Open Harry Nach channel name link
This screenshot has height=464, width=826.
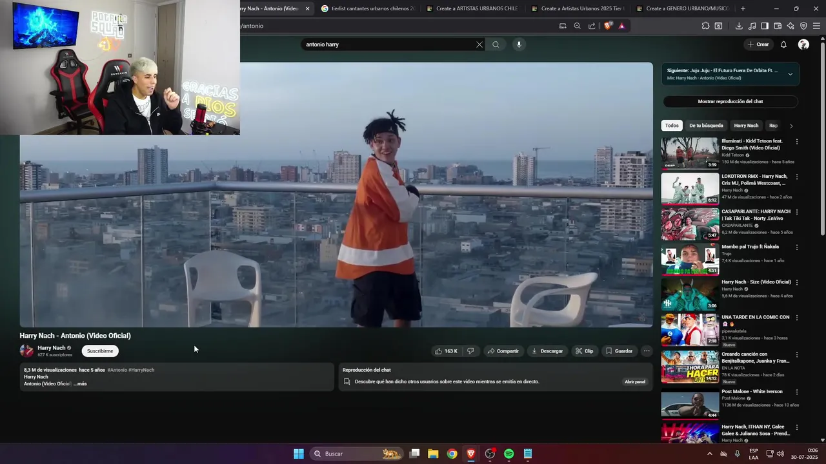[x=52, y=348]
